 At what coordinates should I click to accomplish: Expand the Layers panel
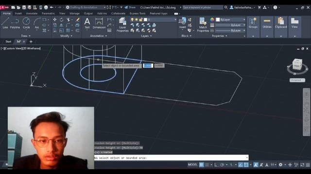[x=146, y=36]
